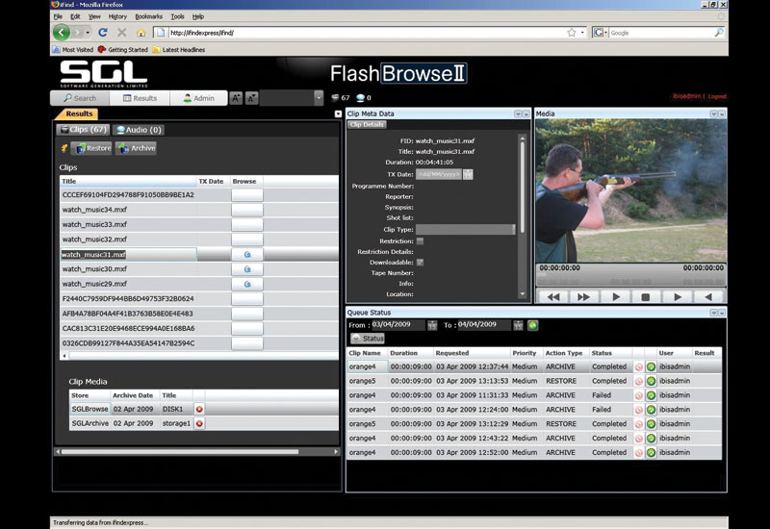Click the Archive button
Screen dimensions: 770x529
pyautogui.click(x=136, y=148)
